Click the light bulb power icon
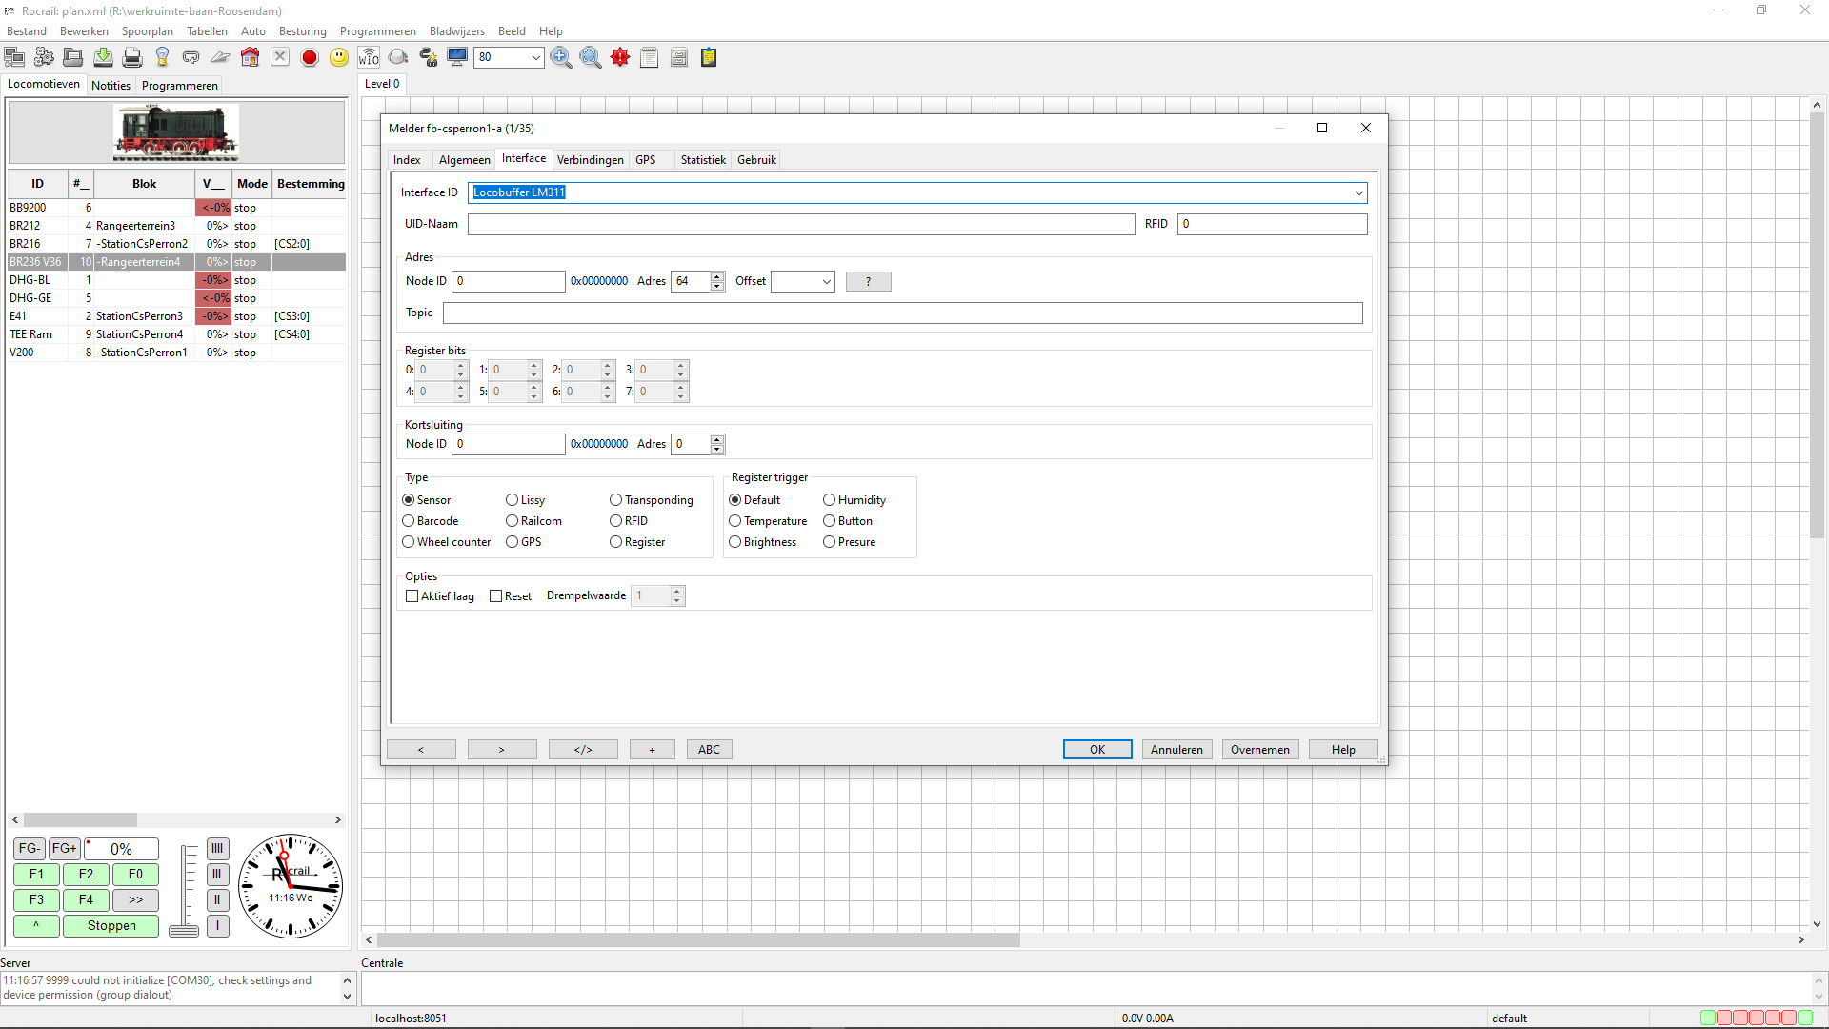This screenshot has width=1829, height=1029. (x=162, y=58)
